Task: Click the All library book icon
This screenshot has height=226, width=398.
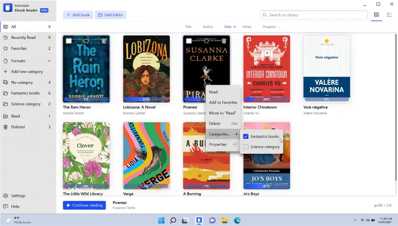Action: (6, 27)
